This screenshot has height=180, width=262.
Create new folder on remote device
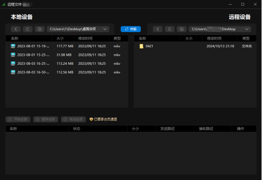pos(182,29)
